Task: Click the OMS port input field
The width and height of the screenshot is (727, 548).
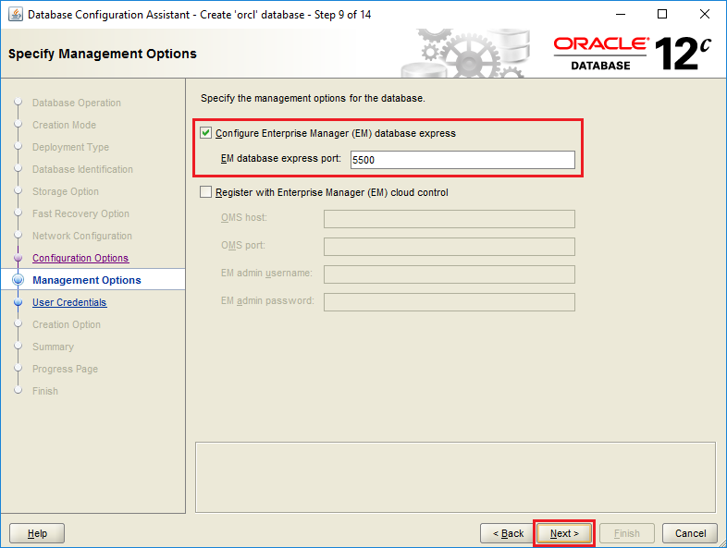Action: 450,247
